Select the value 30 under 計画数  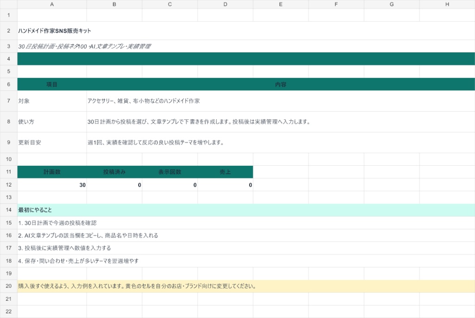(52, 185)
